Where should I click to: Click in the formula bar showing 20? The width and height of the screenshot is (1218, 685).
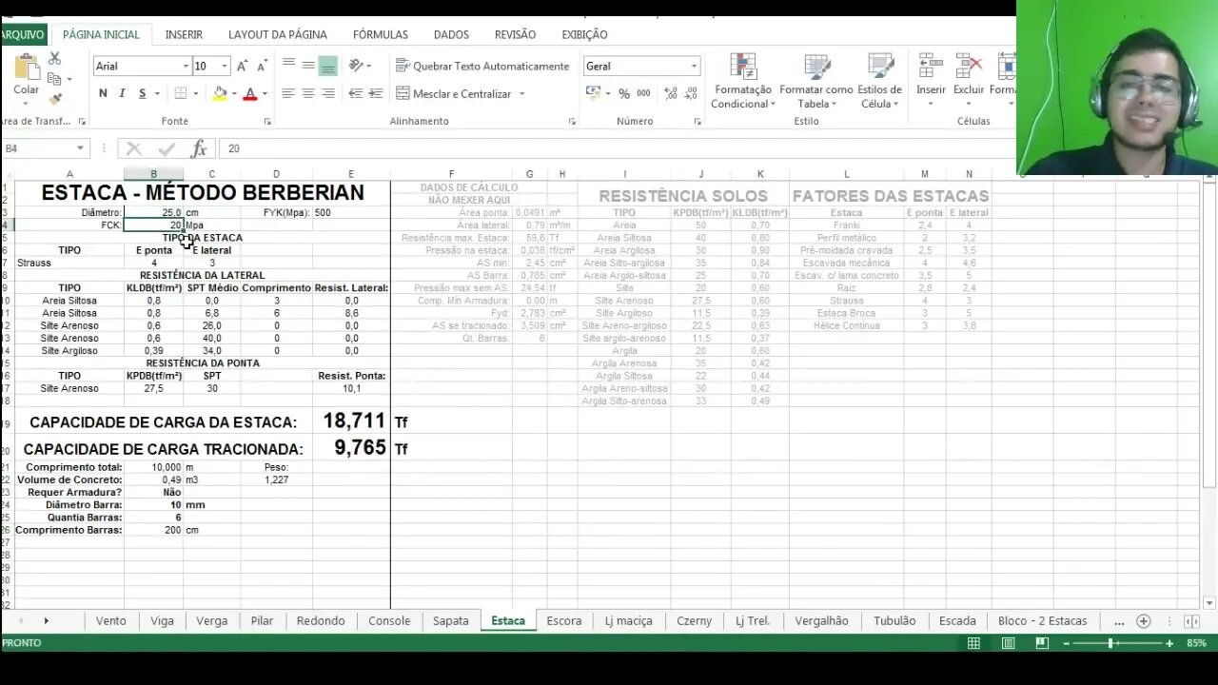[619, 148]
